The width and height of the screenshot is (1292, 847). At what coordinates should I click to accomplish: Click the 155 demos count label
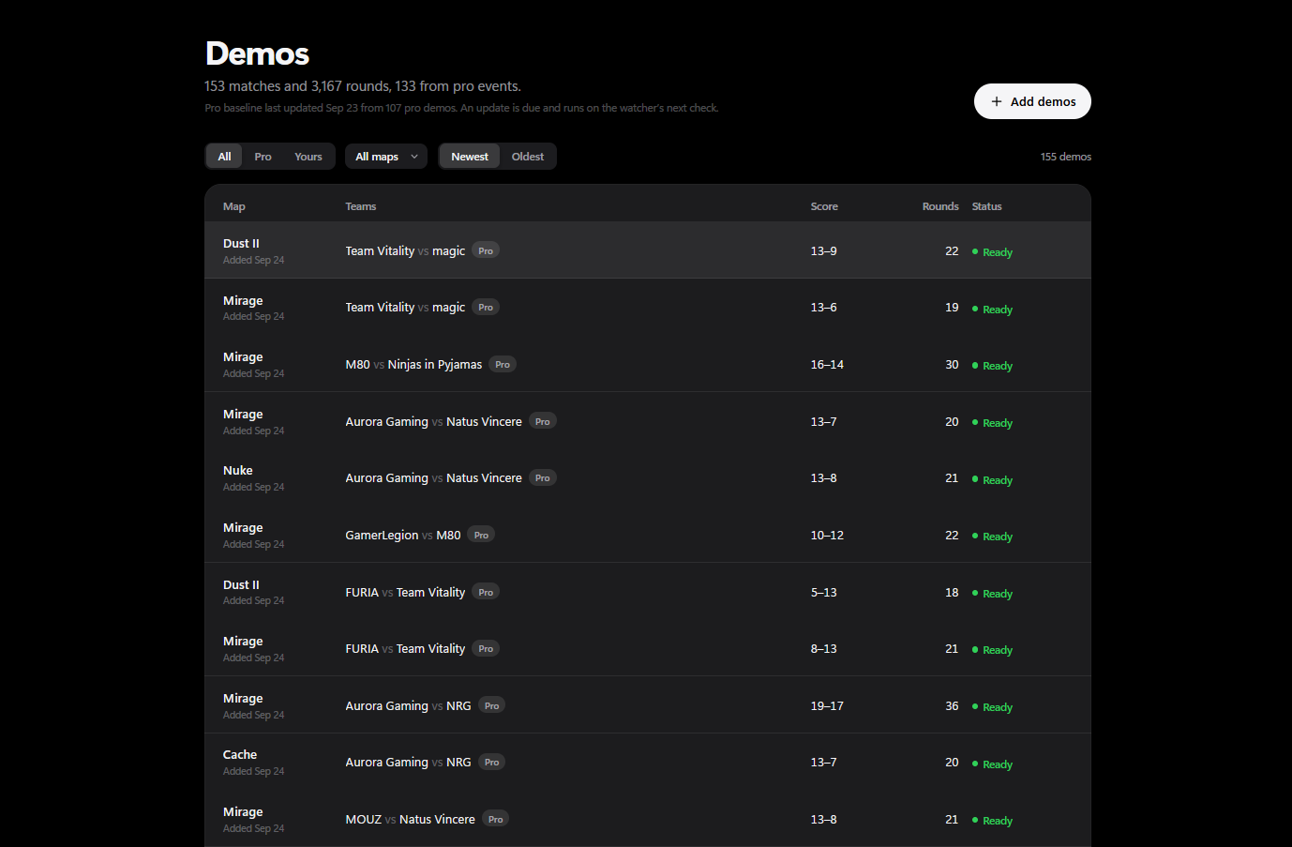point(1066,157)
